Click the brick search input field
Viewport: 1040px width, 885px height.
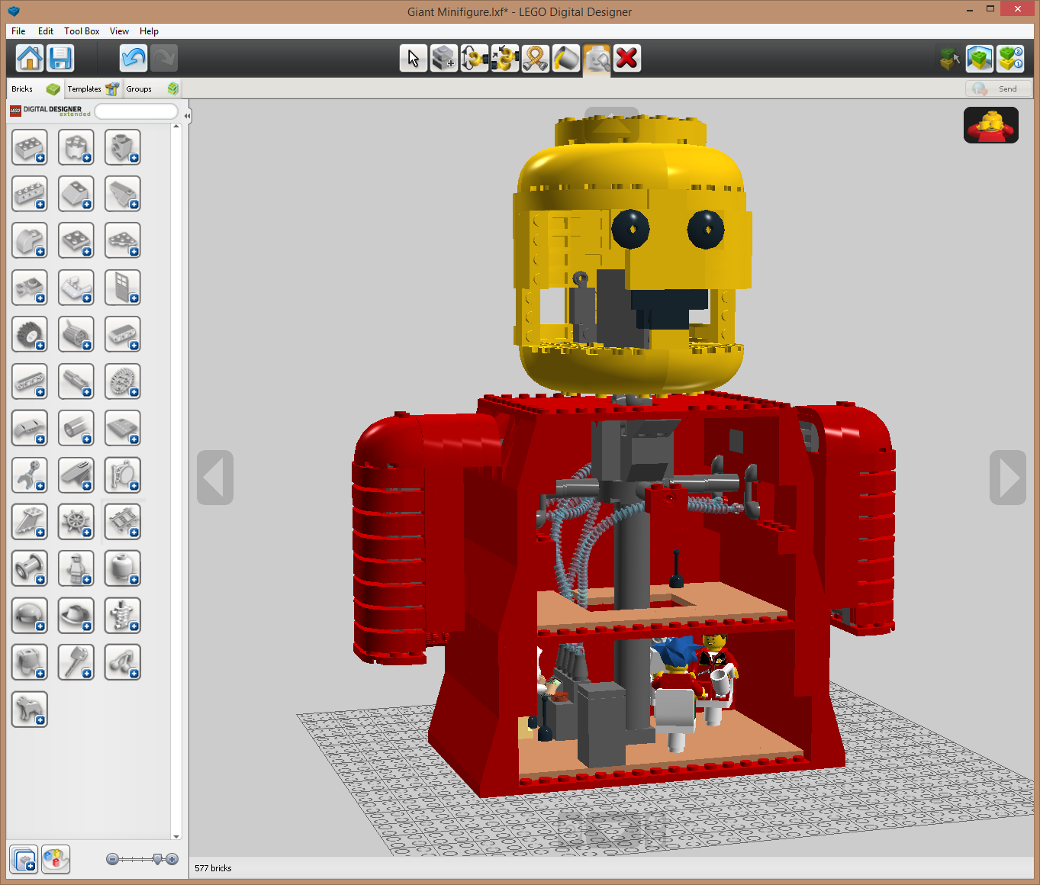pyautogui.click(x=136, y=112)
